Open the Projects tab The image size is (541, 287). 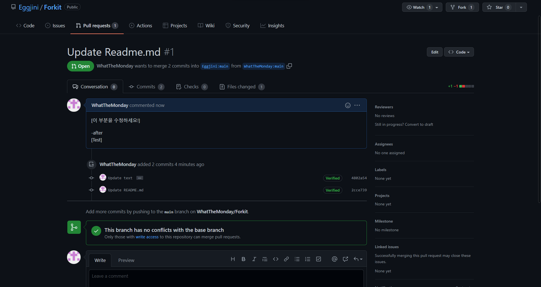pos(175,26)
